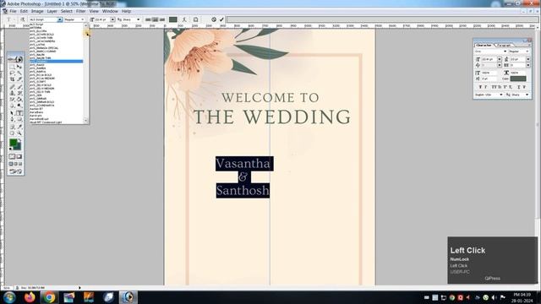
Task: Select the Path Selection tool
Action: [12, 113]
